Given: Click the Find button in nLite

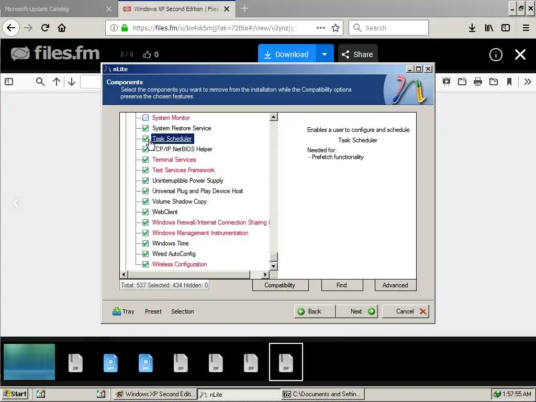Looking at the screenshot, I should (x=342, y=285).
